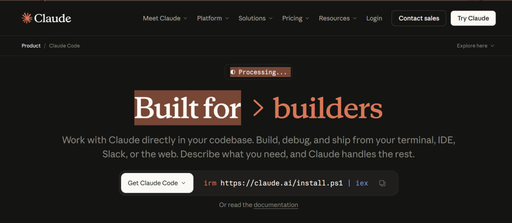
Task: Show the Resources menu
Action: (x=337, y=18)
